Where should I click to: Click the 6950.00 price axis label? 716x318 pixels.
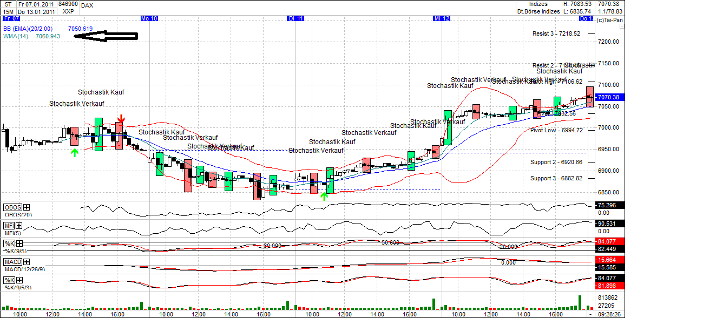609,149
